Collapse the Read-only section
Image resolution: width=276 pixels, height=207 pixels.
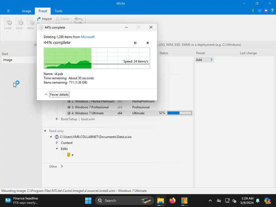click(x=45, y=131)
